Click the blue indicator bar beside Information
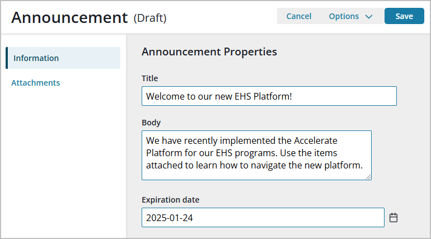The width and height of the screenshot is (431, 239). tap(7, 58)
